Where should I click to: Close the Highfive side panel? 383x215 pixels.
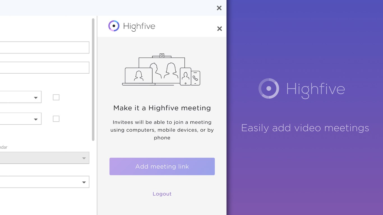pos(220,29)
